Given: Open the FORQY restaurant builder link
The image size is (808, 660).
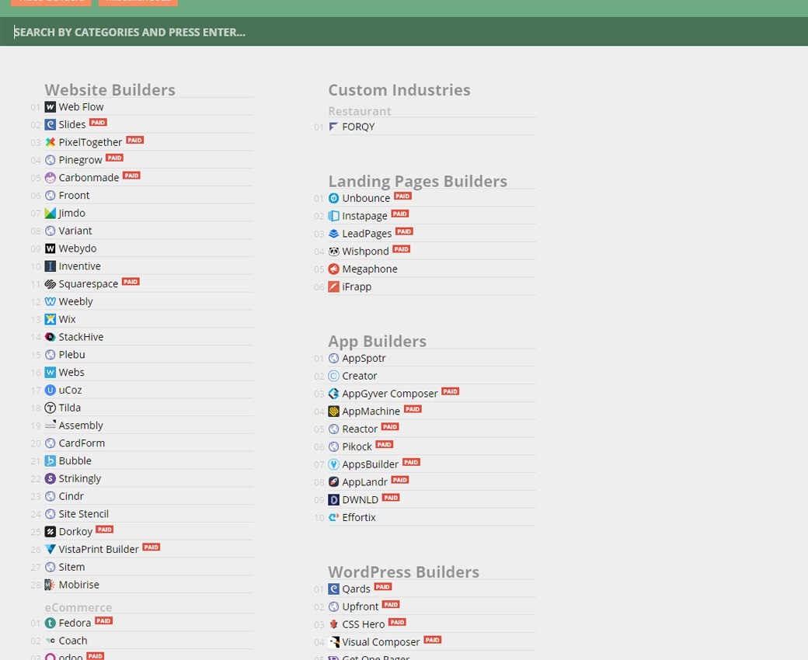Looking at the screenshot, I should [x=358, y=127].
